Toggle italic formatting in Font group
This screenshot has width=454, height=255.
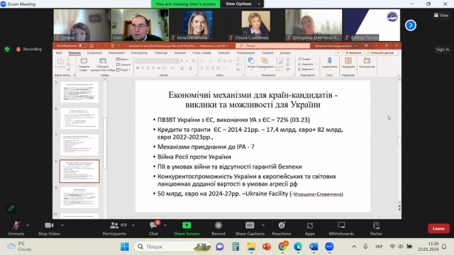tap(143, 68)
